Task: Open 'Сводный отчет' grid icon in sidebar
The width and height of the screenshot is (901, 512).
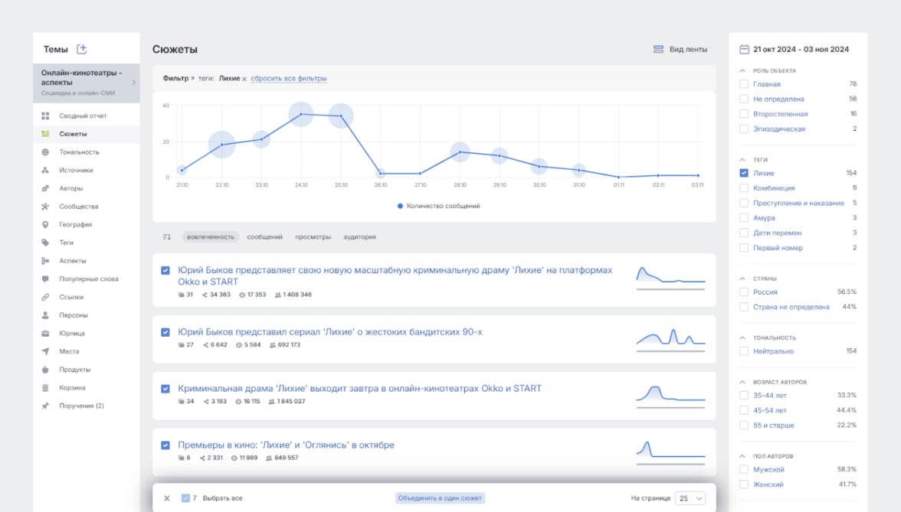Action: click(45, 116)
